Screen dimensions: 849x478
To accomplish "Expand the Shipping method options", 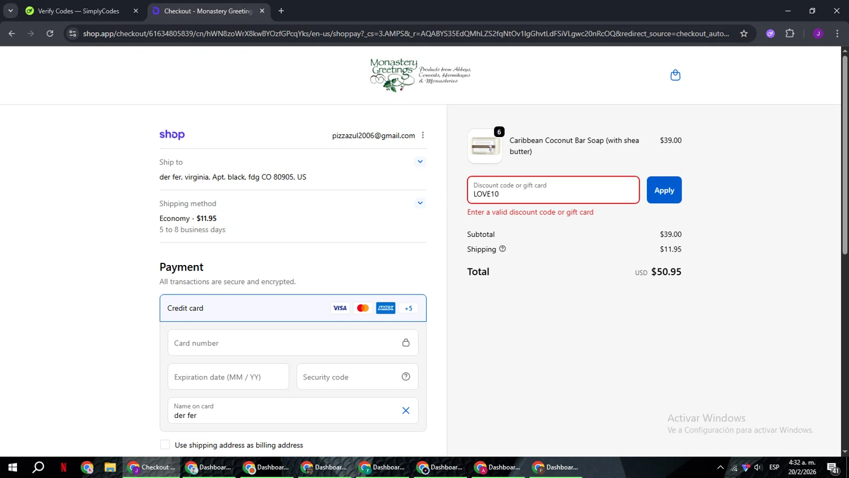I will tap(420, 203).
